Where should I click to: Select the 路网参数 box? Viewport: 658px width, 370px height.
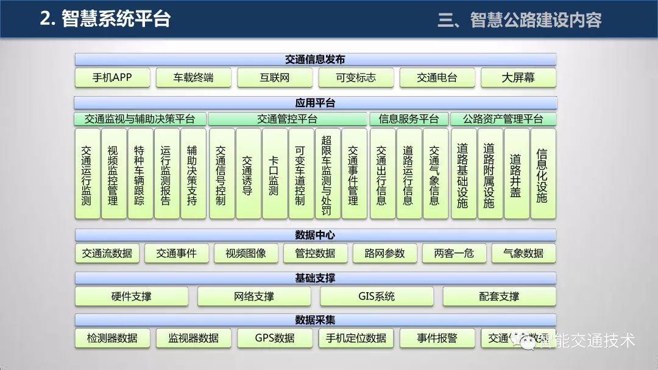coord(385,253)
